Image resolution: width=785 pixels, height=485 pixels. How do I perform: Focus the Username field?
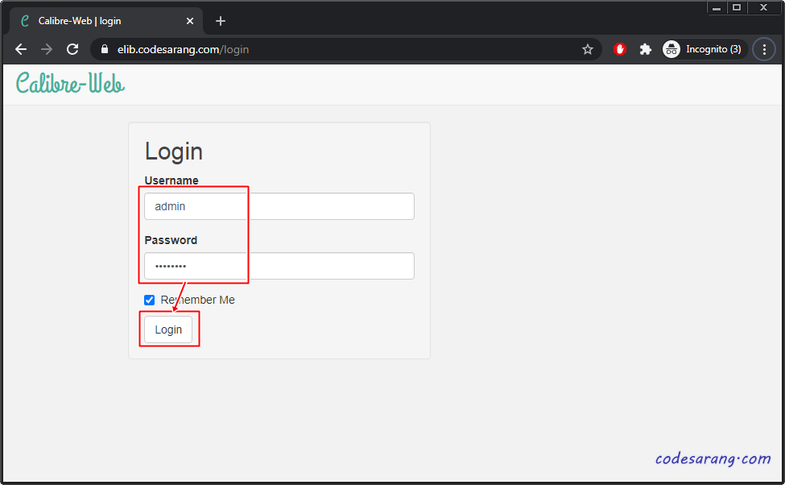279,206
